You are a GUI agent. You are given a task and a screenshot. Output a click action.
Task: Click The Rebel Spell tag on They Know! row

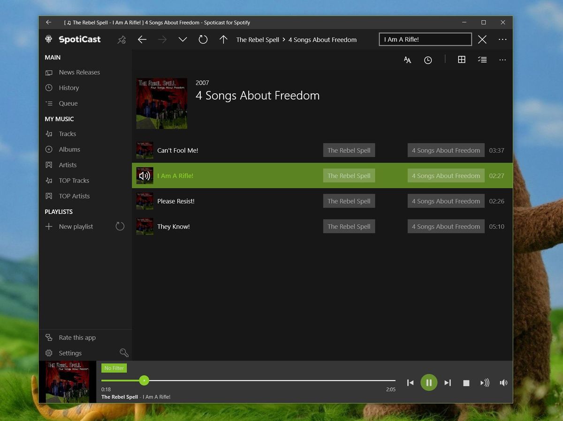349,226
